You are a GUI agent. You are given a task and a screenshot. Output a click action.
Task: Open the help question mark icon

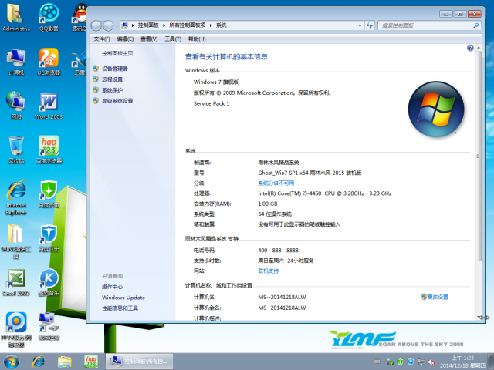pyautogui.click(x=470, y=48)
